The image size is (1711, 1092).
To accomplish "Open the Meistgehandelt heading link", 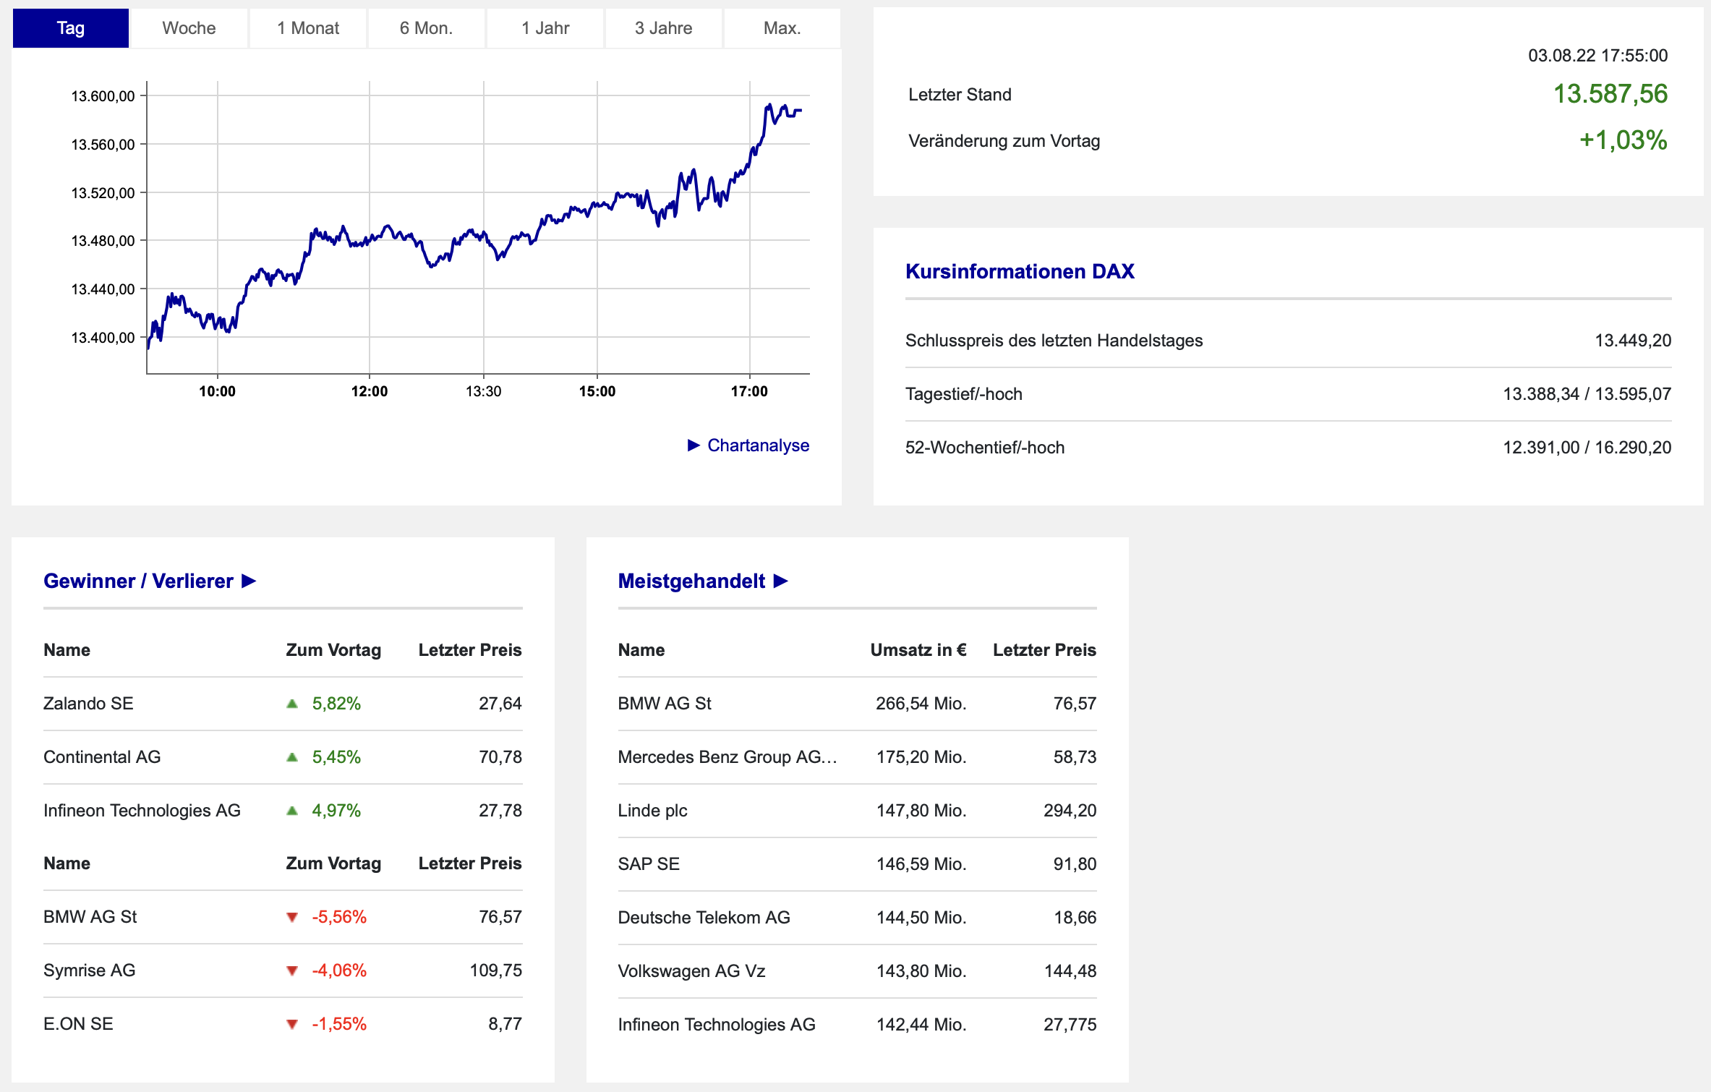I will pyautogui.click(x=691, y=581).
